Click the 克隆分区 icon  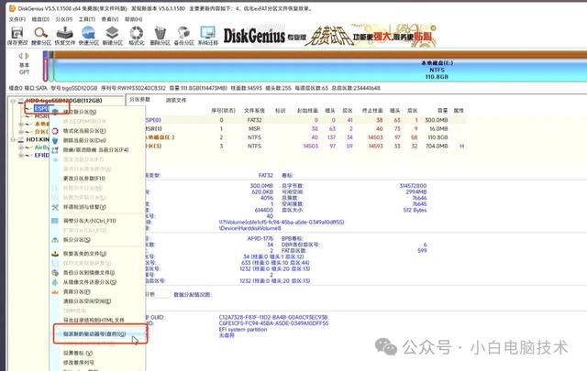click(x=55, y=291)
